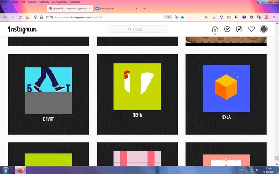Click the toolbar magnifier search icon

pos(236,17)
